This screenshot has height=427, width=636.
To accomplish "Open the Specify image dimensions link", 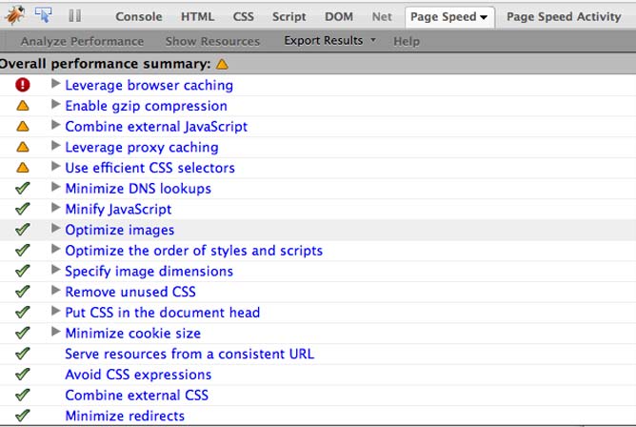I will pos(149,272).
